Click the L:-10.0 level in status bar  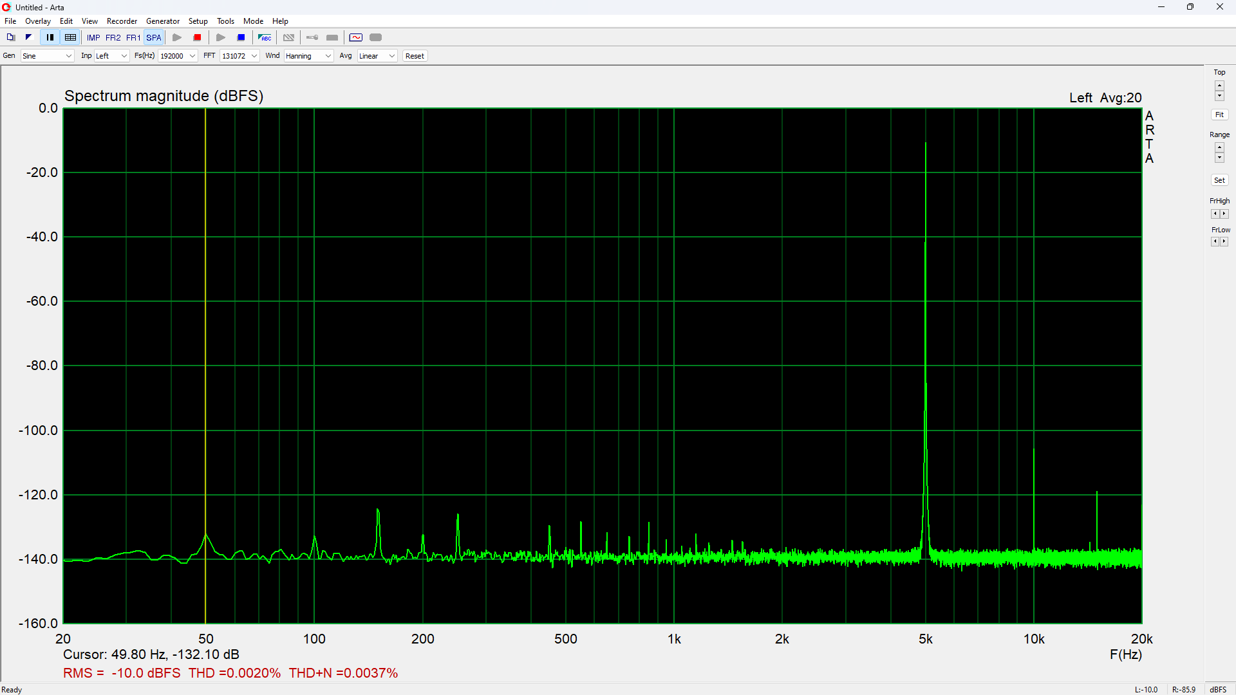(x=1146, y=690)
